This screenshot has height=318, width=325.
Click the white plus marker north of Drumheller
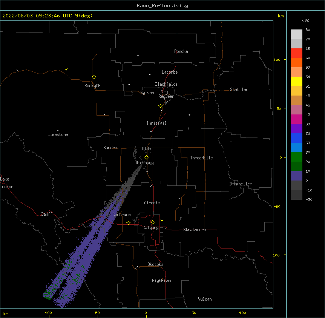[x=231, y=142]
